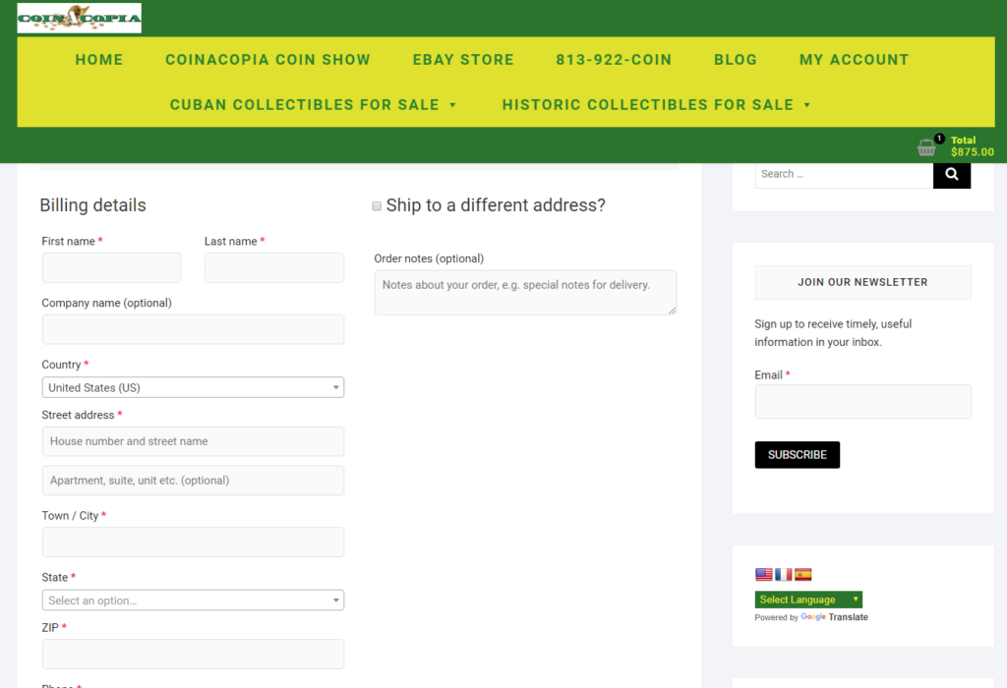Click the newsletter Email field
The height and width of the screenshot is (688, 1007).
(x=862, y=401)
